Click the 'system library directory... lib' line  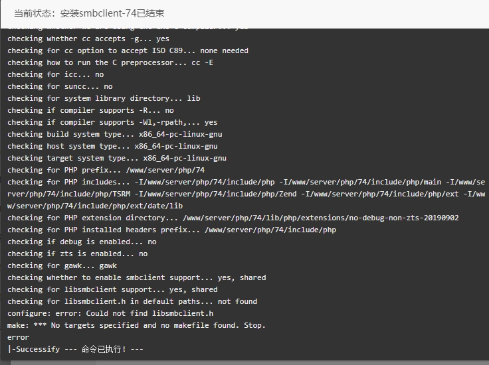(x=104, y=98)
